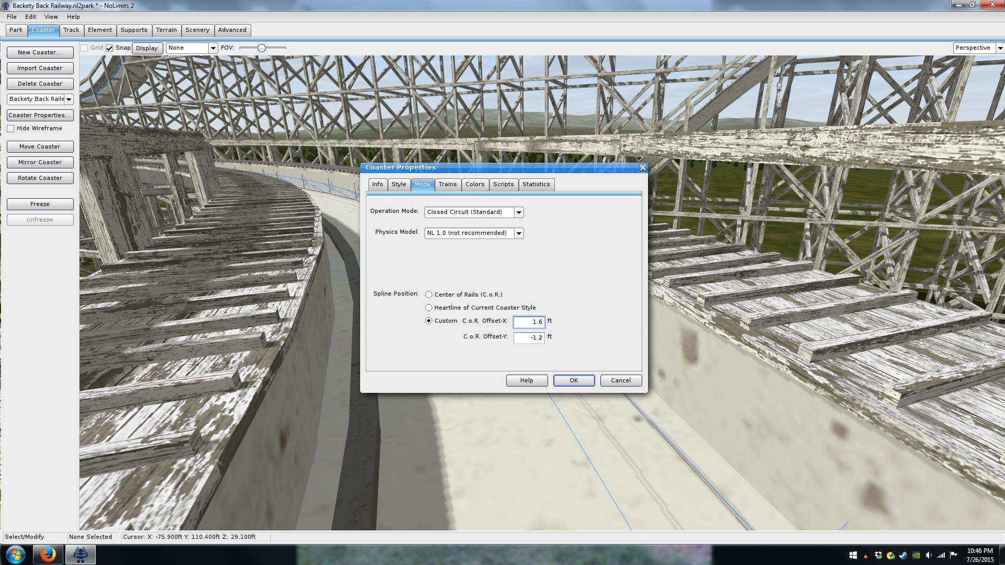Choose Heartline of Current Coaster Style
The width and height of the screenshot is (1005, 565).
[429, 308]
